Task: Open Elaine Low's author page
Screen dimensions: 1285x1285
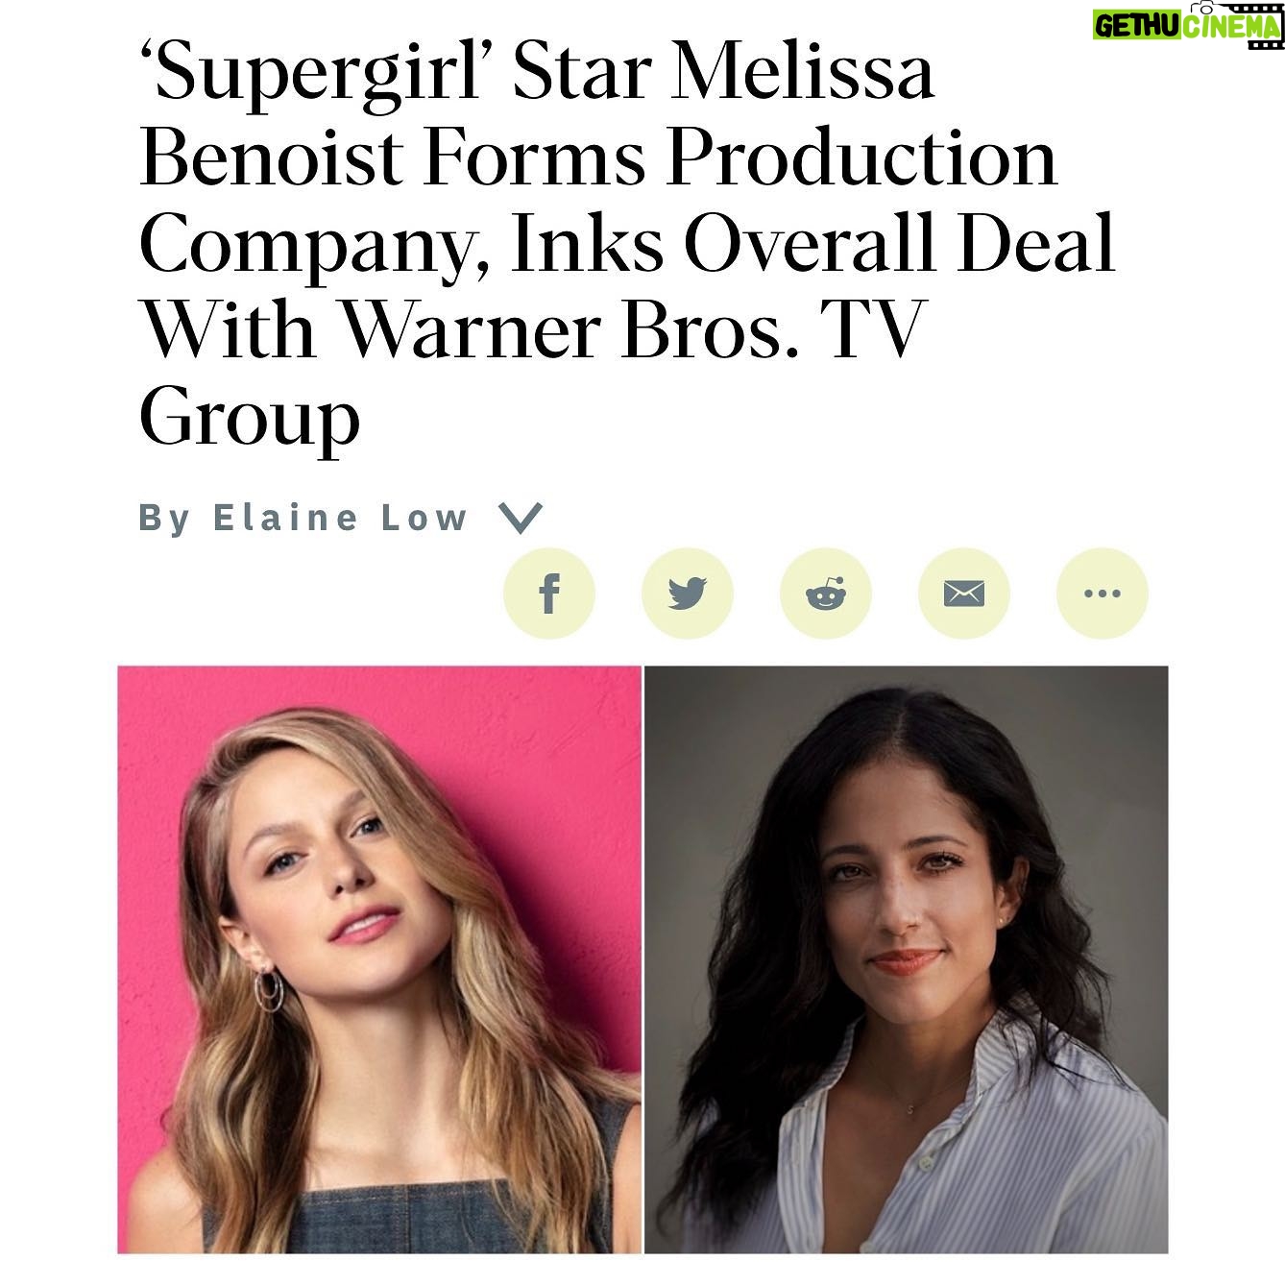Action: coord(340,518)
